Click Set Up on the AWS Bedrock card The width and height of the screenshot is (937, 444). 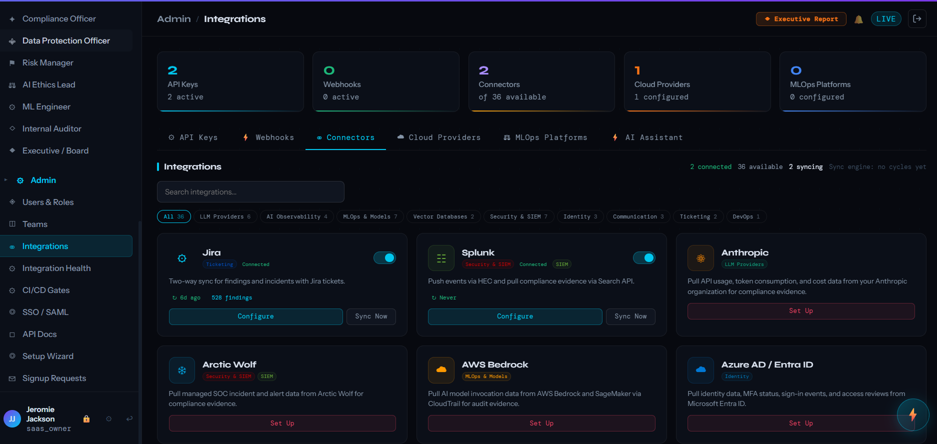pyautogui.click(x=541, y=423)
